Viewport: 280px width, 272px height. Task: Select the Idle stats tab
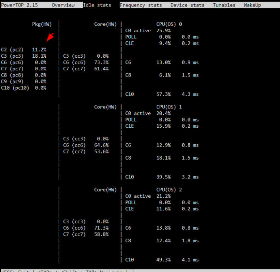97,5
